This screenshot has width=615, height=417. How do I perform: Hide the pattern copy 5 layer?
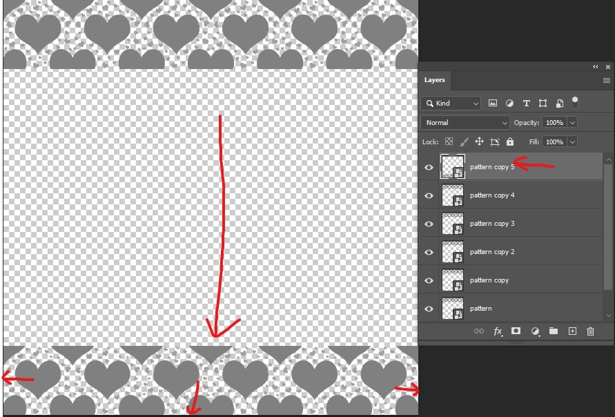point(429,167)
